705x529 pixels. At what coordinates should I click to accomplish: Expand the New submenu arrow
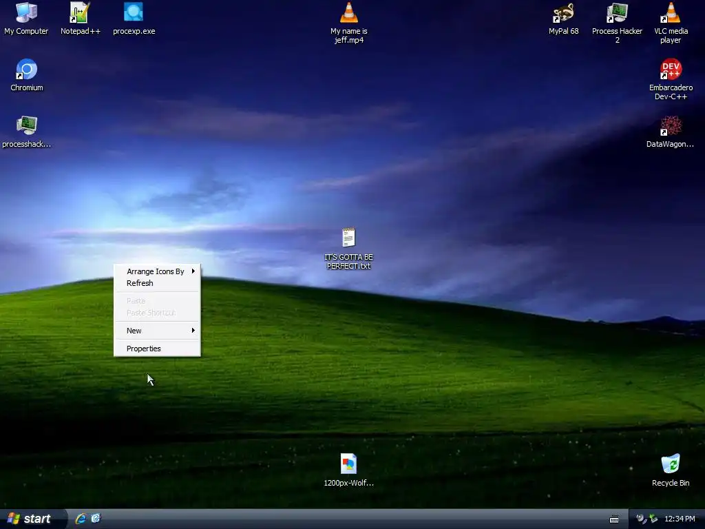click(x=193, y=331)
